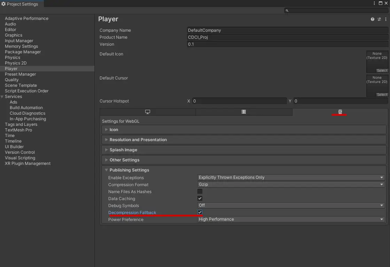Open the Player settings presets icon

pyautogui.click(x=379, y=19)
